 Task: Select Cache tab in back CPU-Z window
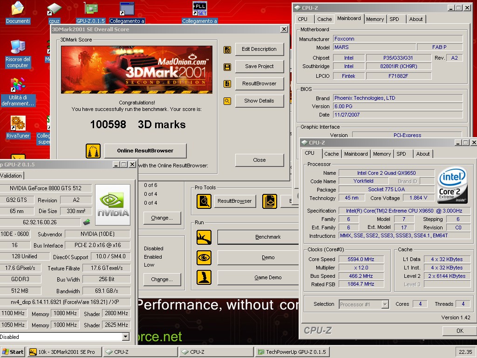coord(324,19)
